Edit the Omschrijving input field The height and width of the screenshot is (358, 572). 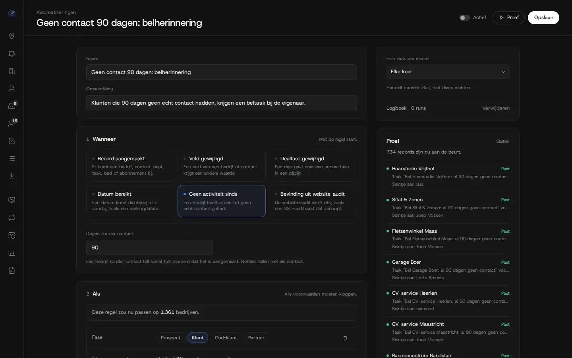[222, 103]
